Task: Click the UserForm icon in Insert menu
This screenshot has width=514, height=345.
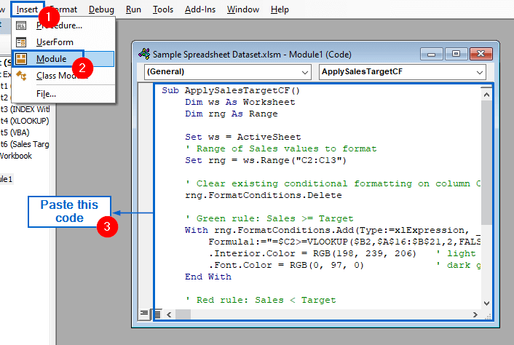Action: 22,42
